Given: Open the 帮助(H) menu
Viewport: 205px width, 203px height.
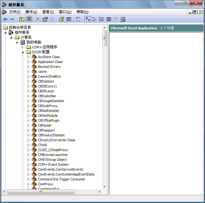Looking at the screenshot, I should click(x=82, y=12).
